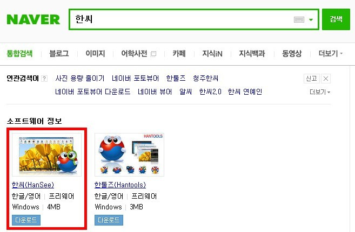355x232 pixels.
Task: Select the 지식iN tab
Action: [x=212, y=53]
